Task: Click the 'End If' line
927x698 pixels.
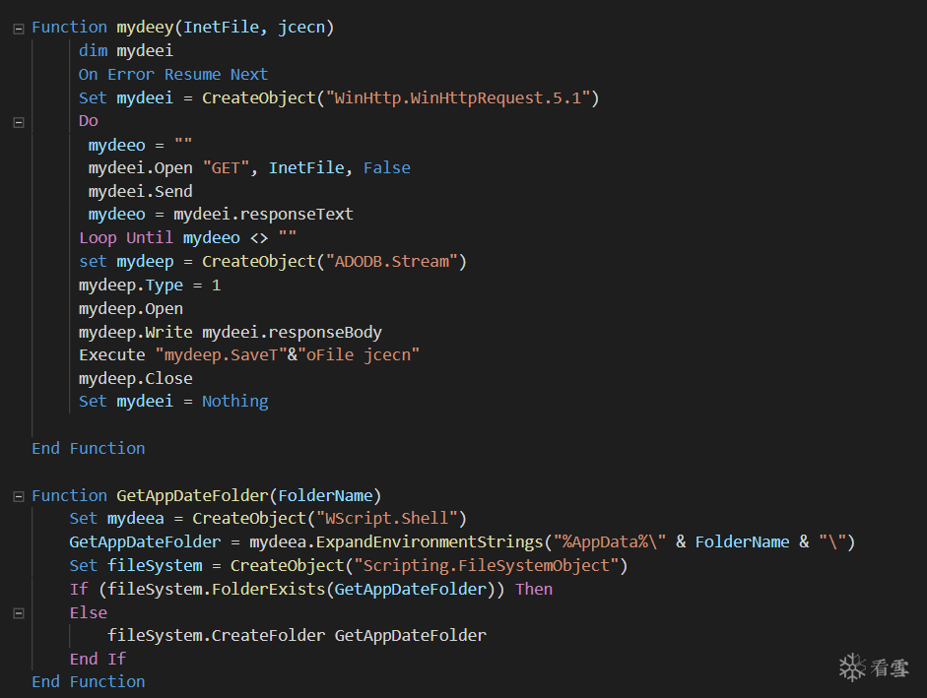Action: click(98, 659)
